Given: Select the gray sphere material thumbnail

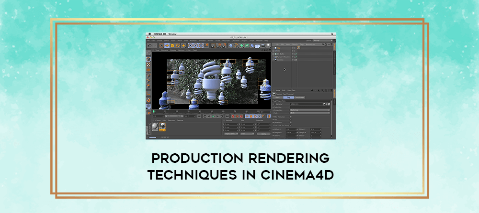Looking at the screenshot, I should 155,126.
